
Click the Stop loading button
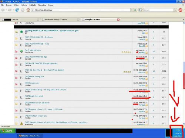coord(23,10)
